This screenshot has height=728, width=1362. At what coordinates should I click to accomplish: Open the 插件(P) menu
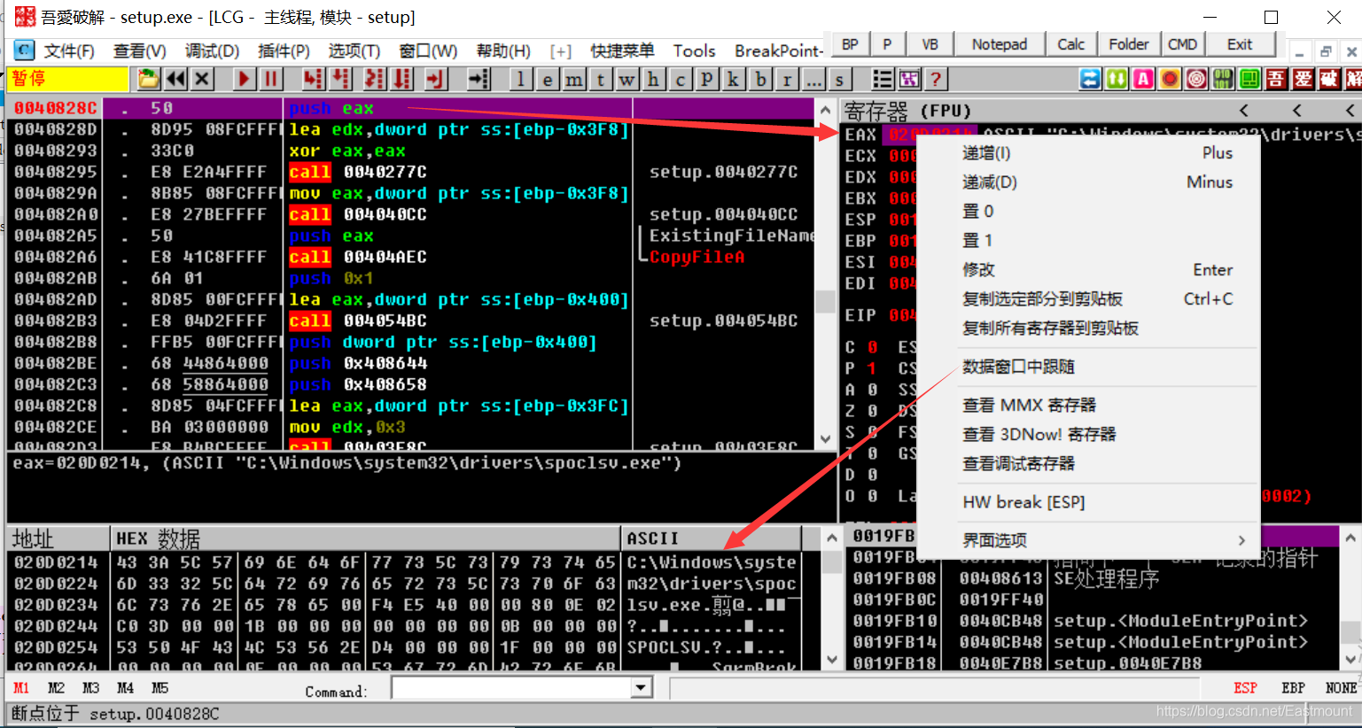(284, 50)
